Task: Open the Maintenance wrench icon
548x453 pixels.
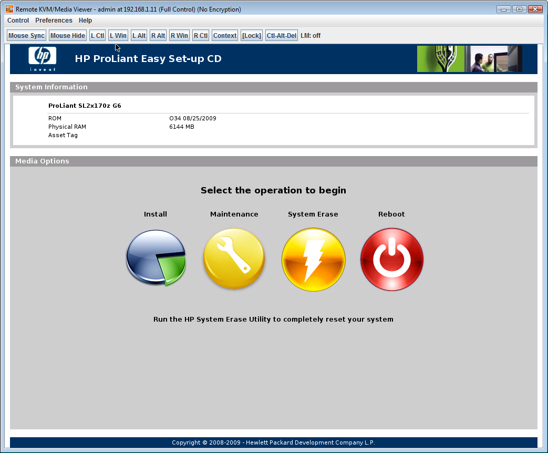Action: pyautogui.click(x=234, y=259)
